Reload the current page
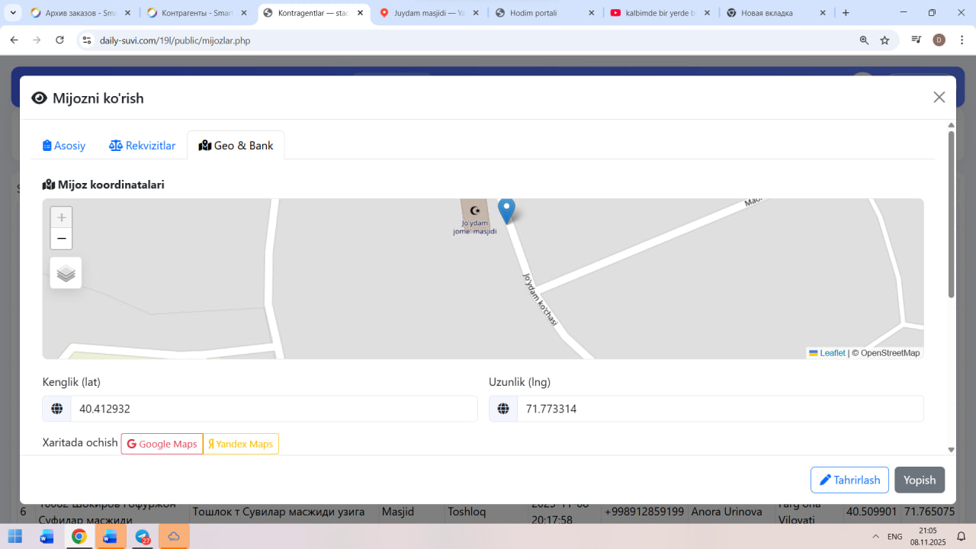 tap(59, 40)
